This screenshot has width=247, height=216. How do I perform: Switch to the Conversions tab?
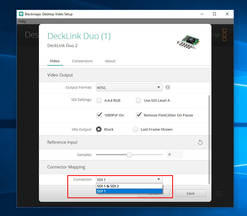pos(82,61)
